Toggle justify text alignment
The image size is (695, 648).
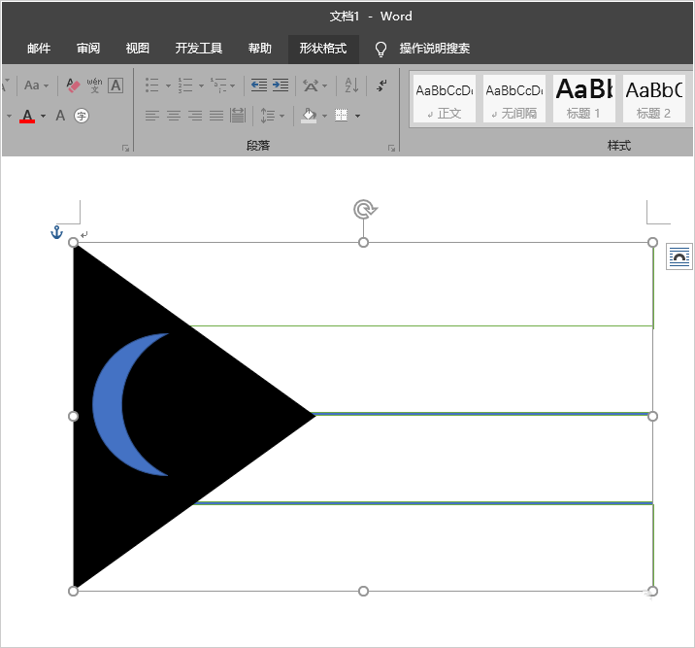click(216, 116)
